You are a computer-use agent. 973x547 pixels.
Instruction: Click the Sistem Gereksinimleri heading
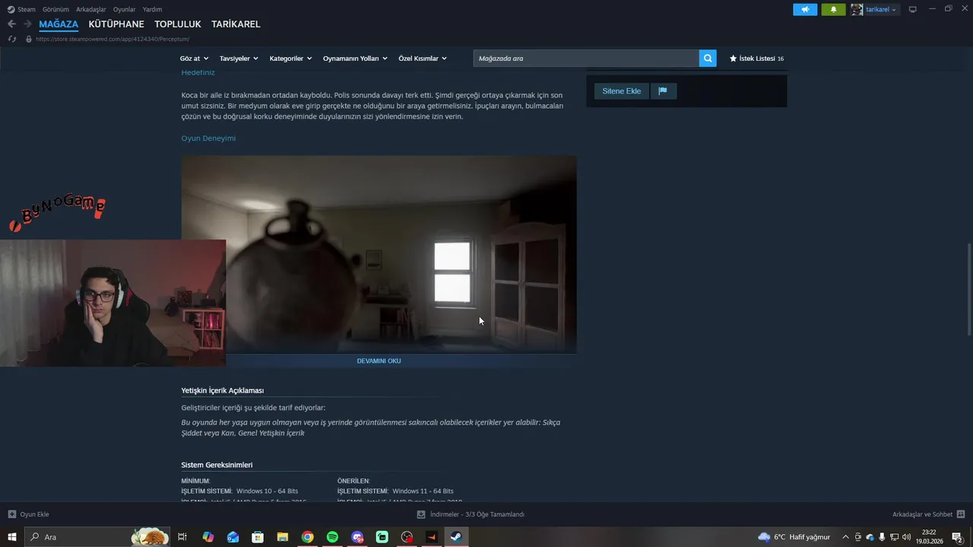(217, 465)
